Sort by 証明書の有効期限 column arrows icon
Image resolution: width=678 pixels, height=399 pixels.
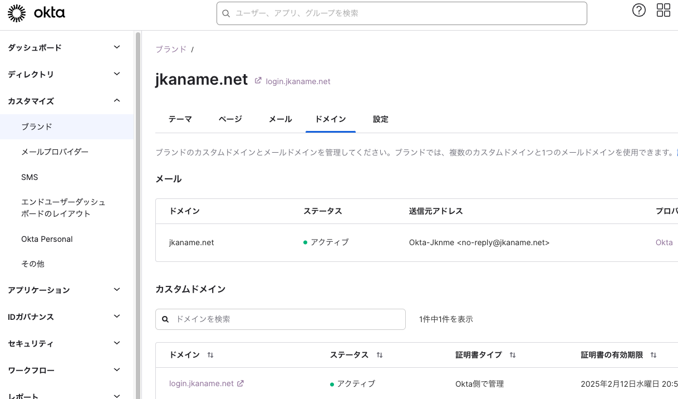654,355
